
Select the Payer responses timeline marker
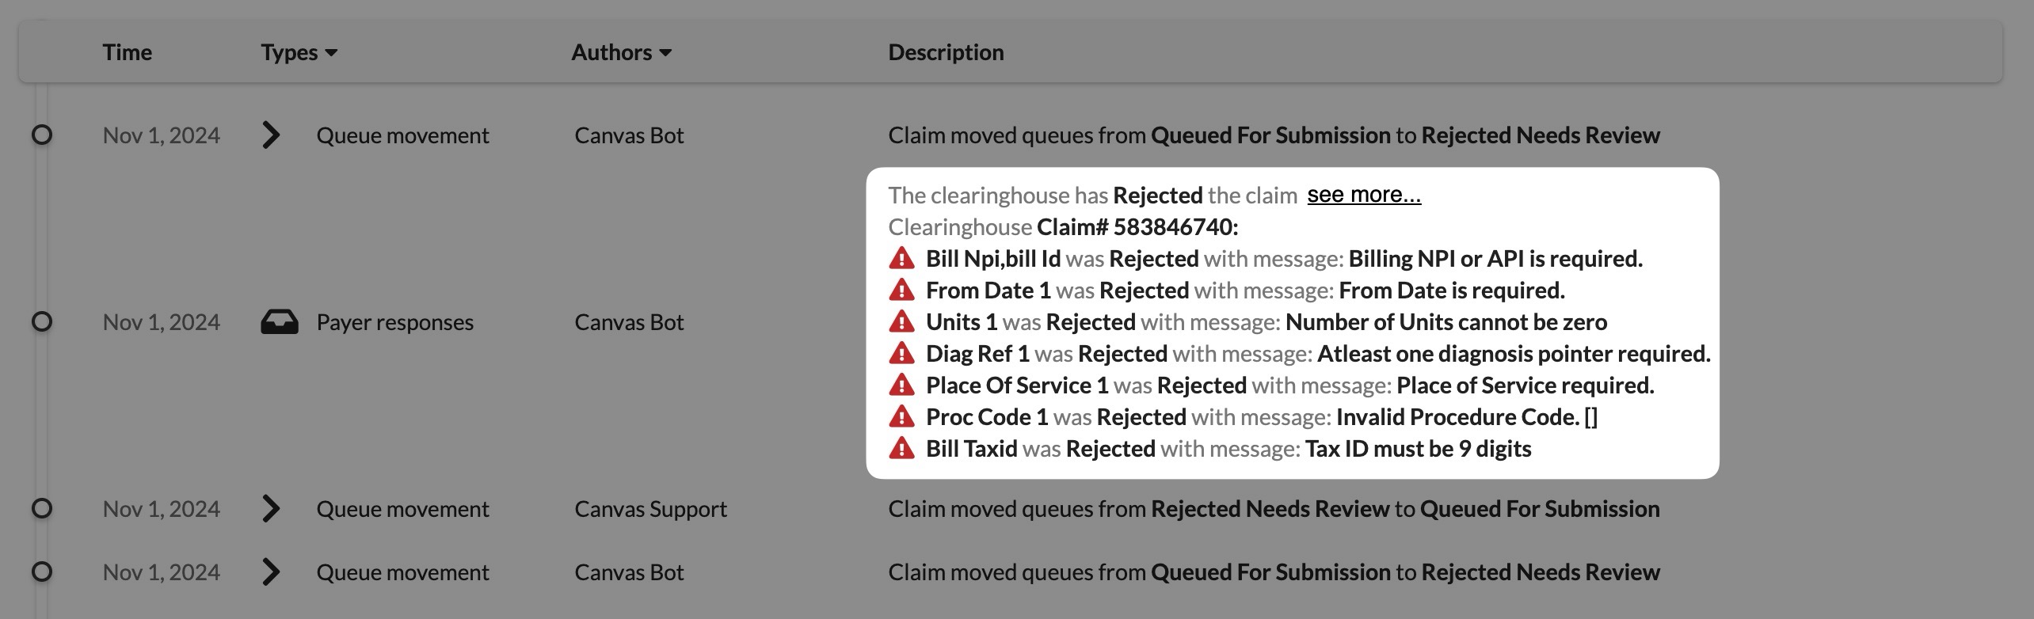42,322
